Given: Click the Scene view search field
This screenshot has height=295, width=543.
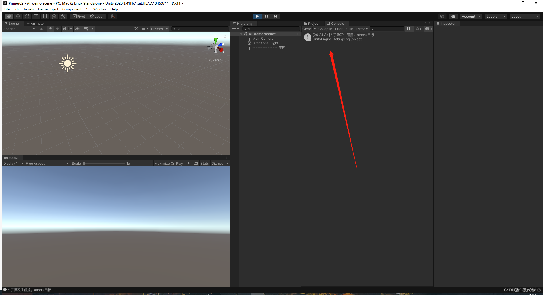Looking at the screenshot, I should point(200,29).
